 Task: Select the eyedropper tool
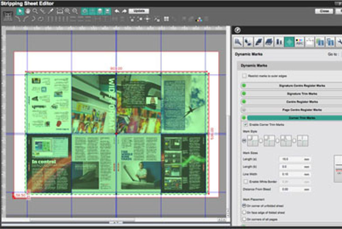pyautogui.click(x=51, y=11)
